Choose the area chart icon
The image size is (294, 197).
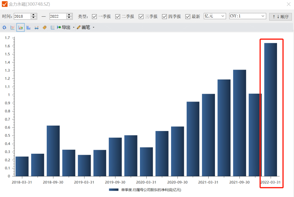[28, 27]
